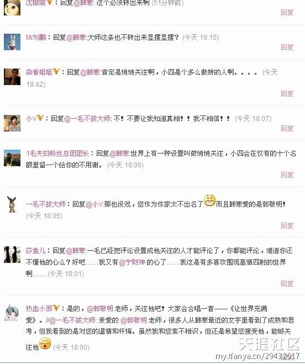The width and height of the screenshot is (305, 364).
Task: Click the V badge next to 热血小邪
Action: [56, 308]
